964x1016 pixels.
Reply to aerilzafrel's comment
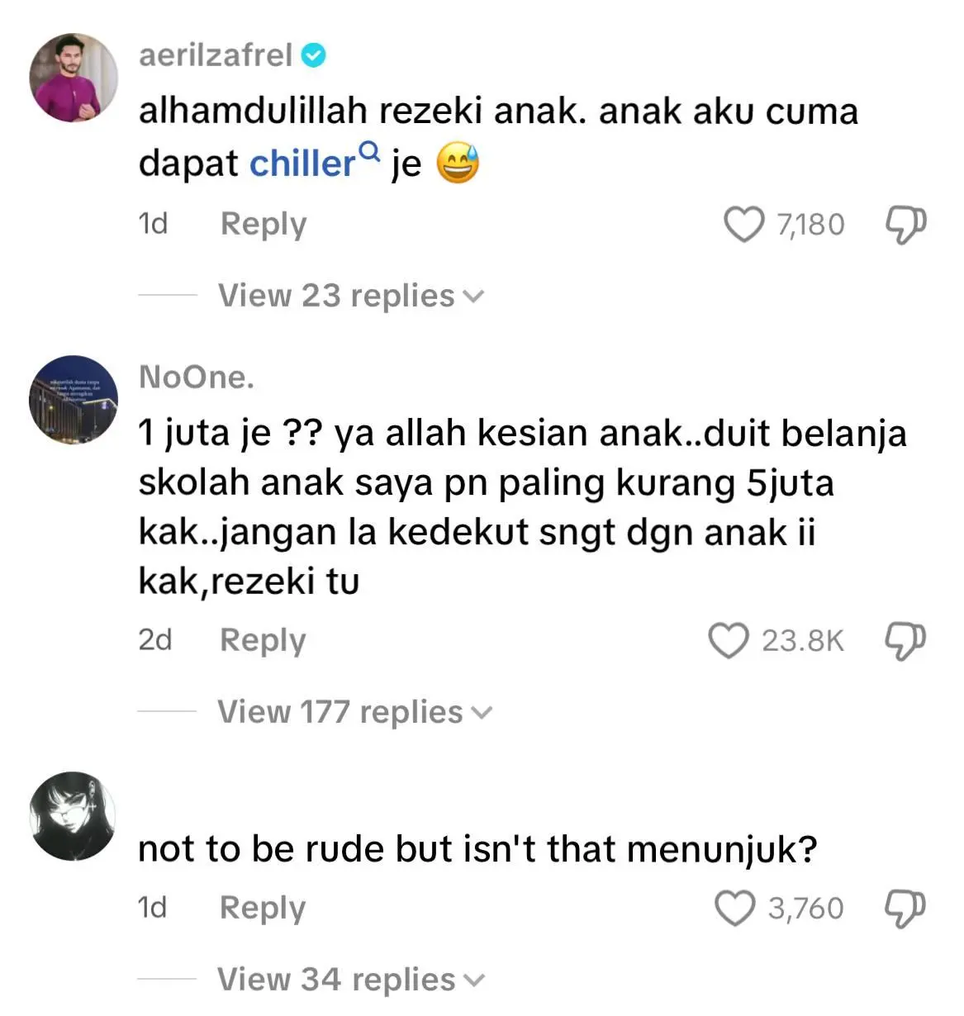coord(263,225)
